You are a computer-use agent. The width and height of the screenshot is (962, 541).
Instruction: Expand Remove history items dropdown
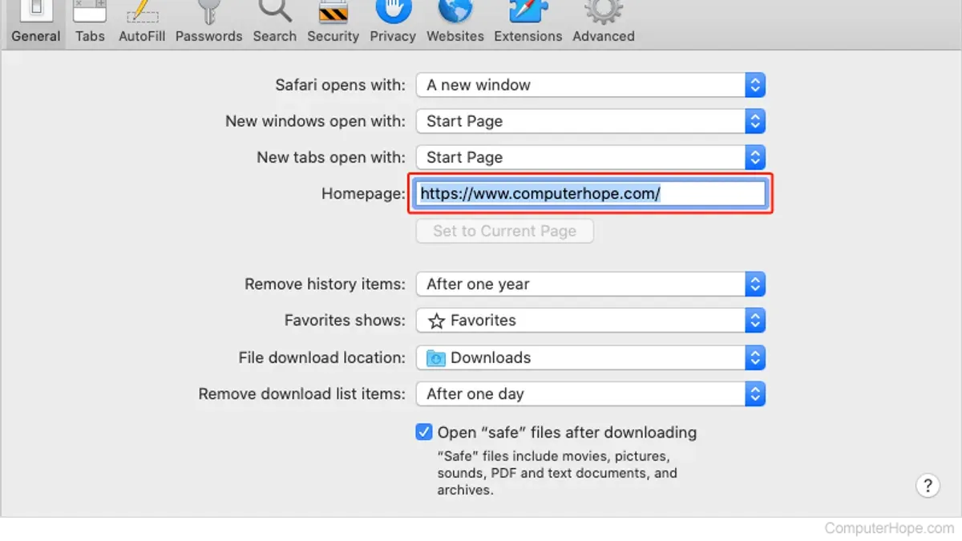coord(591,284)
